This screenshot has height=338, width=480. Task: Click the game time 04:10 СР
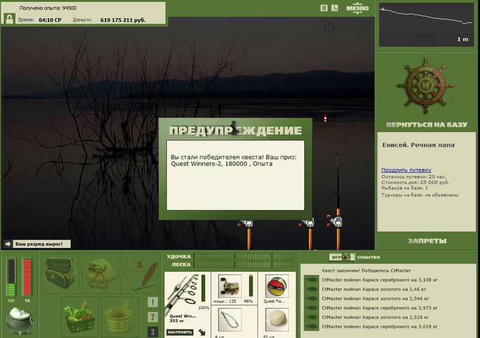click(50, 20)
